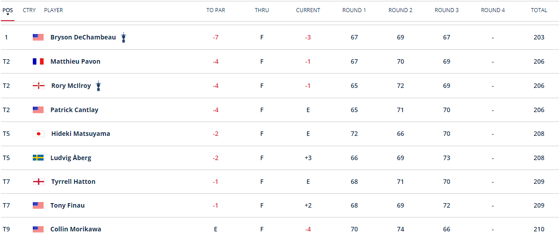Click Hideki Matsuyama's round 2 score of 66
Image resolution: width=559 pixels, height=239 pixels.
coord(400,134)
